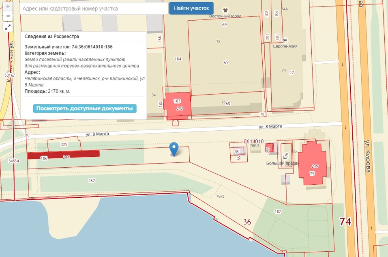Zoom out the map with minus button
The image size is (388, 257).
click(8, 17)
